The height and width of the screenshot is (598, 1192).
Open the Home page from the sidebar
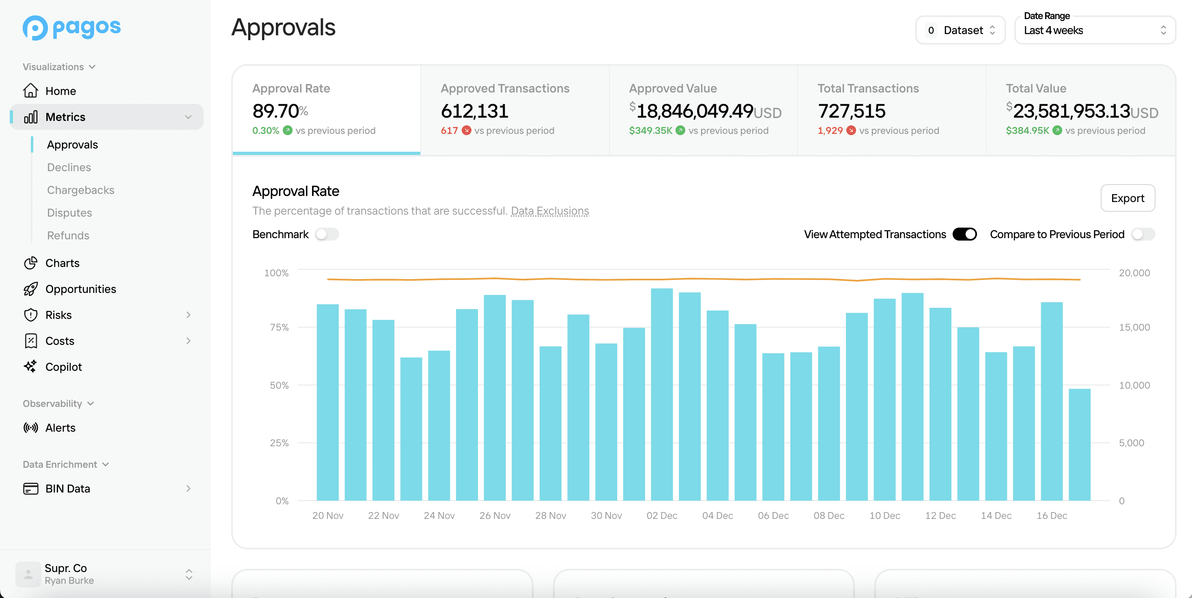click(x=60, y=91)
